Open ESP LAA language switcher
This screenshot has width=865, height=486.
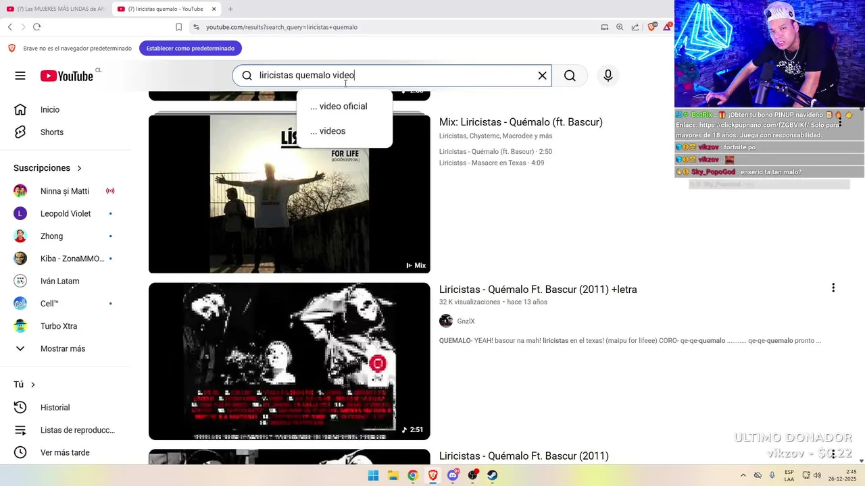pos(789,475)
